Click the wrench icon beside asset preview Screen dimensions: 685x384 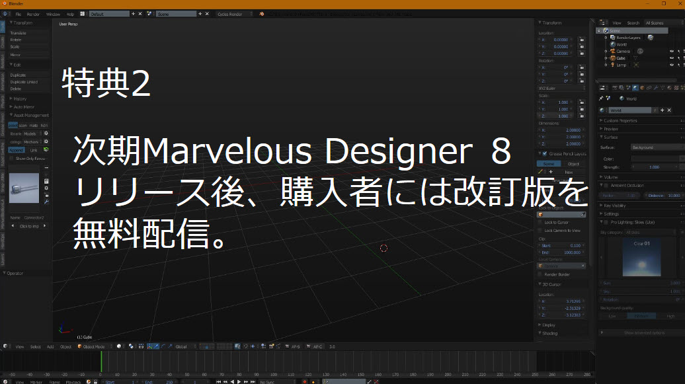click(46, 202)
